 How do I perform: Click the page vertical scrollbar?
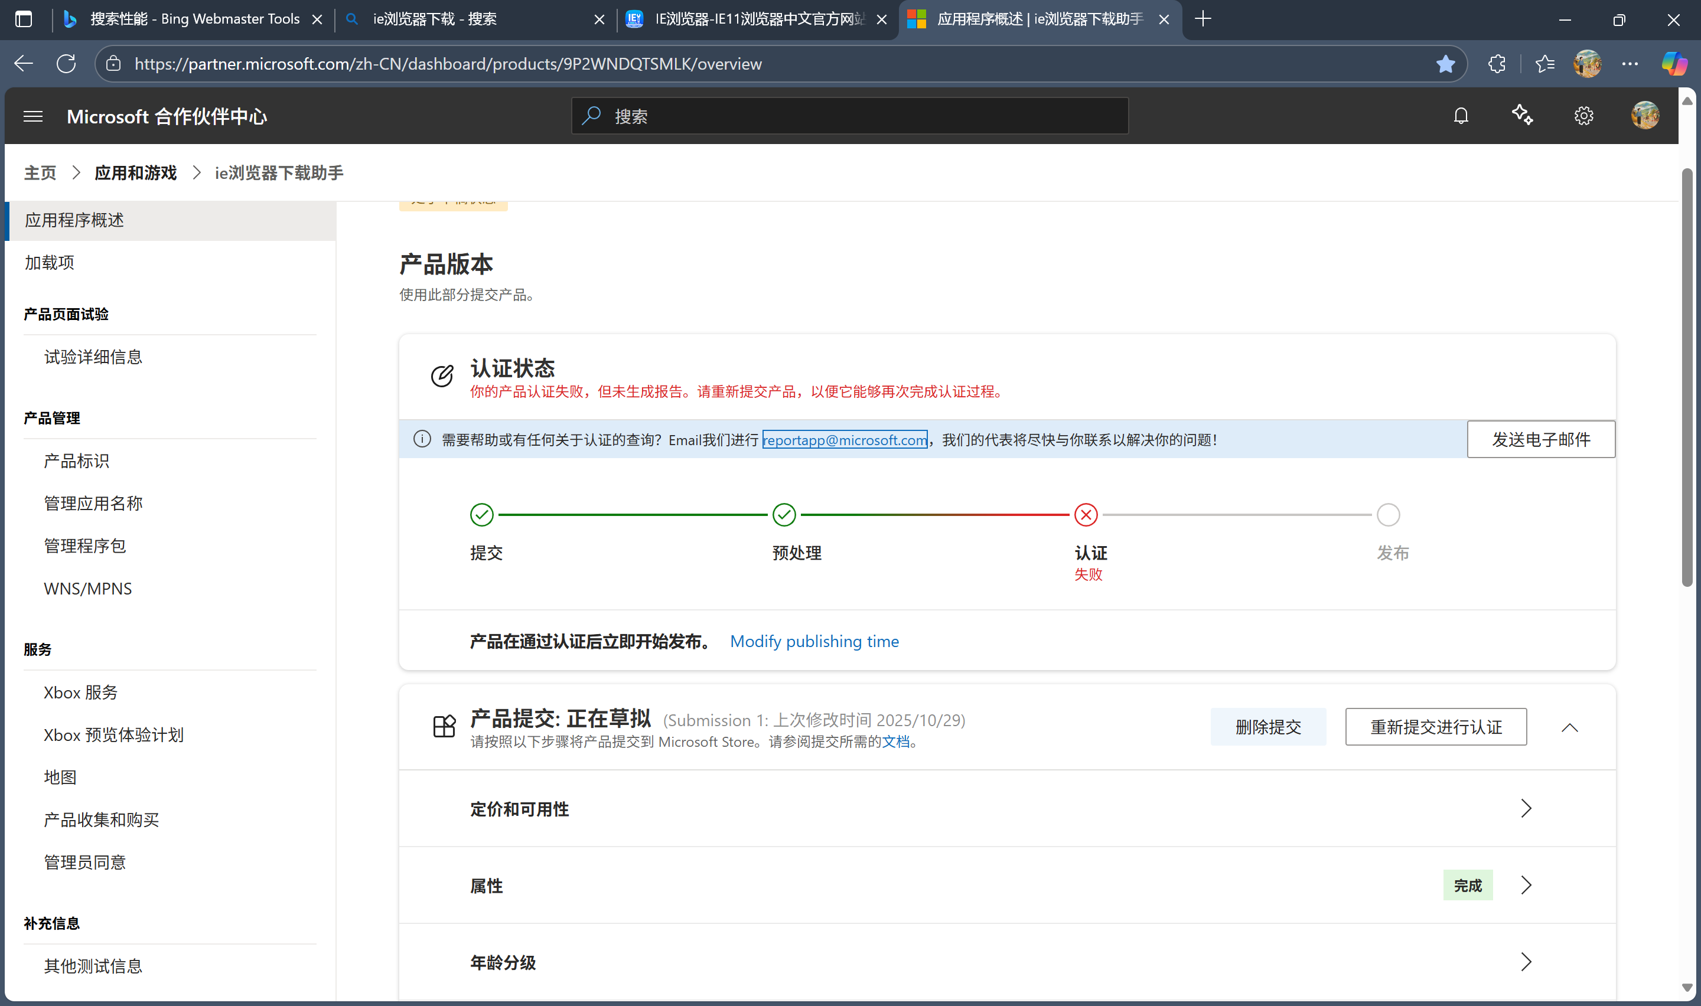pos(1687,380)
